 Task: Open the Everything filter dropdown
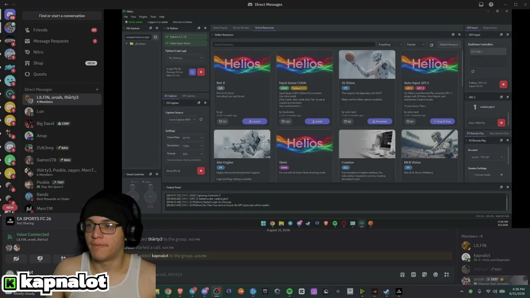pyautogui.click(x=390, y=44)
